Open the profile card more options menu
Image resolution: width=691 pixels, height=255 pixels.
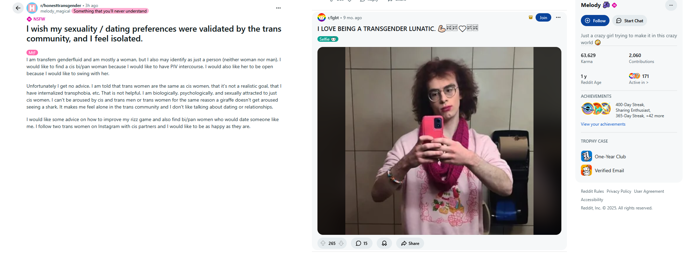tap(671, 5)
